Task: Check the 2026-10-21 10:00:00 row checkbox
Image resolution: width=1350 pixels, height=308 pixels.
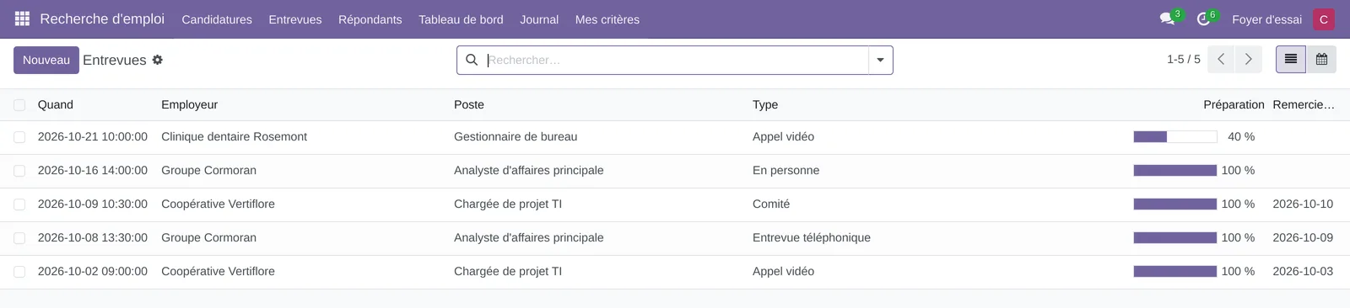Action: [x=19, y=137]
